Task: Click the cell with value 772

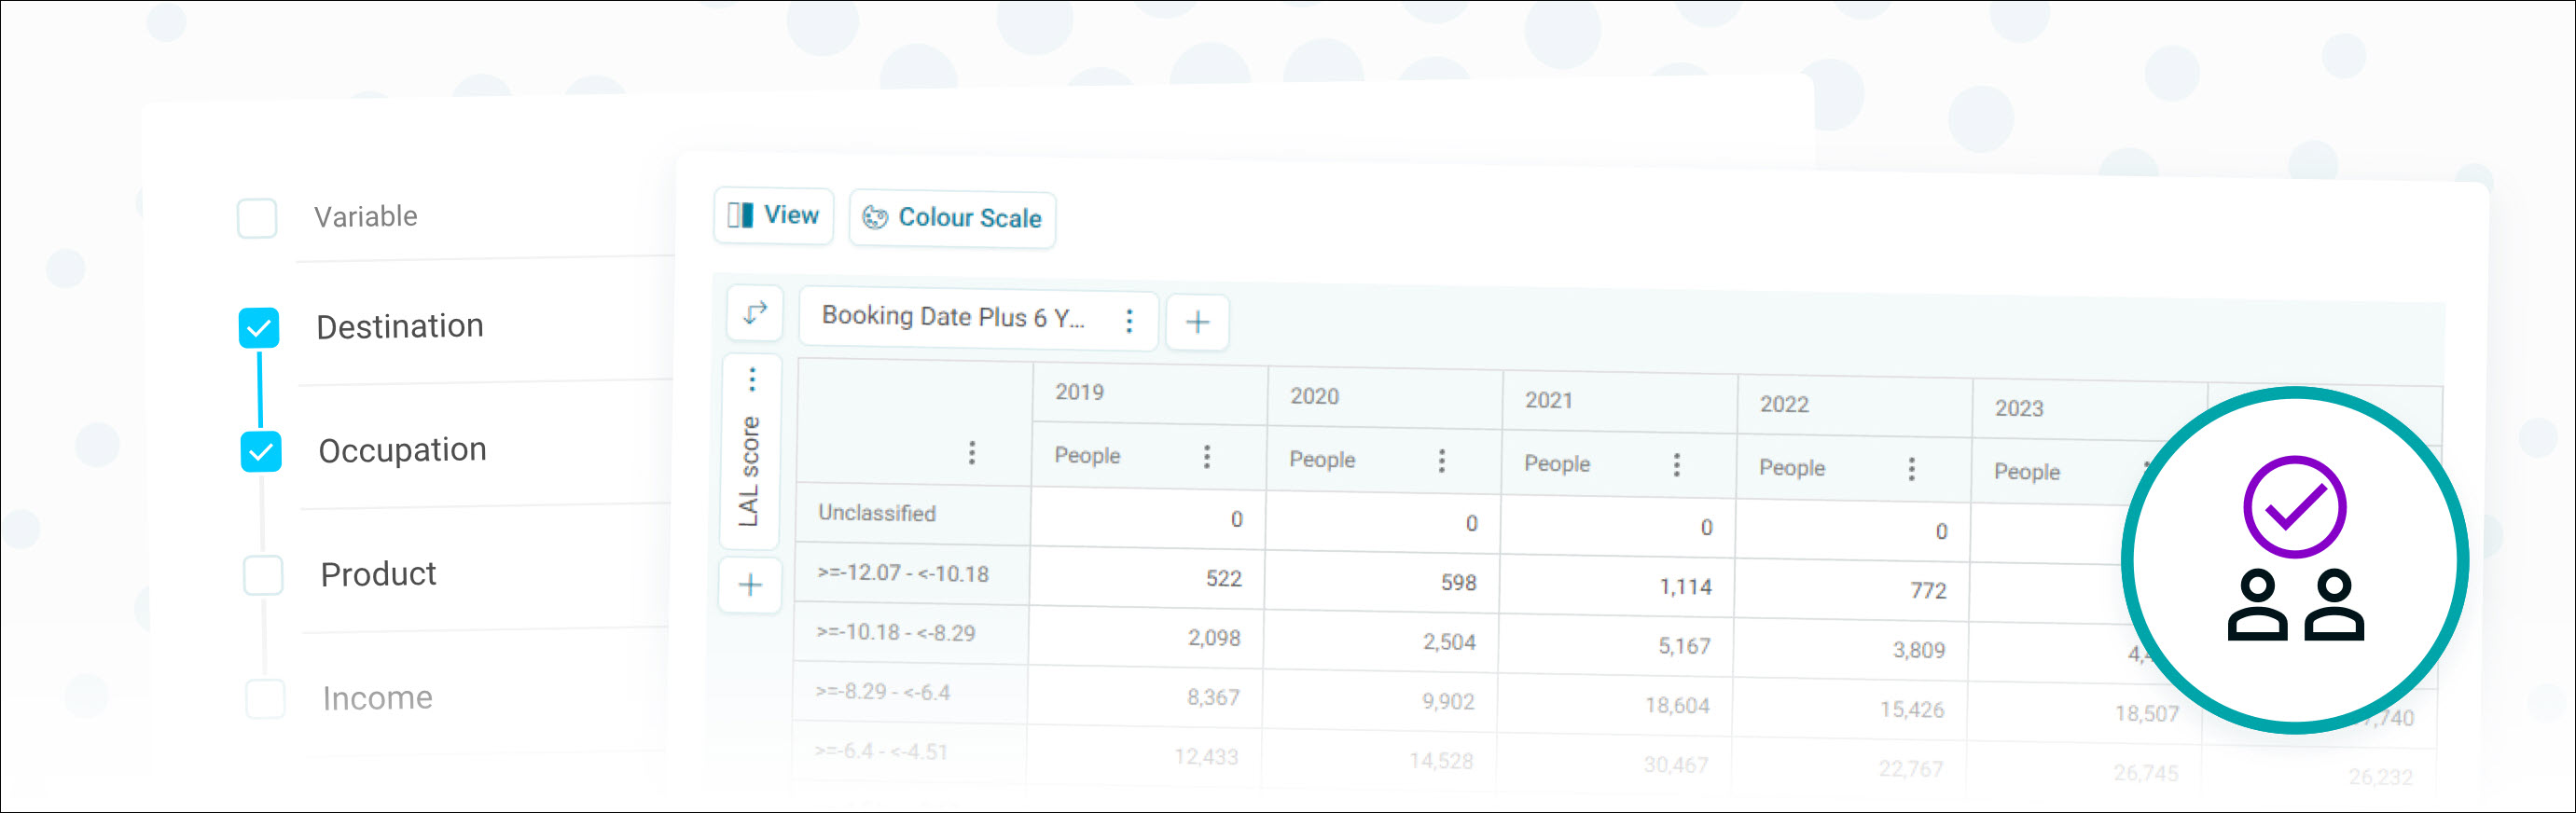Action: (x=1852, y=590)
